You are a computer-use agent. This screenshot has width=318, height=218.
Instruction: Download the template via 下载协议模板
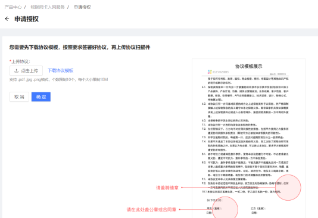60,70
